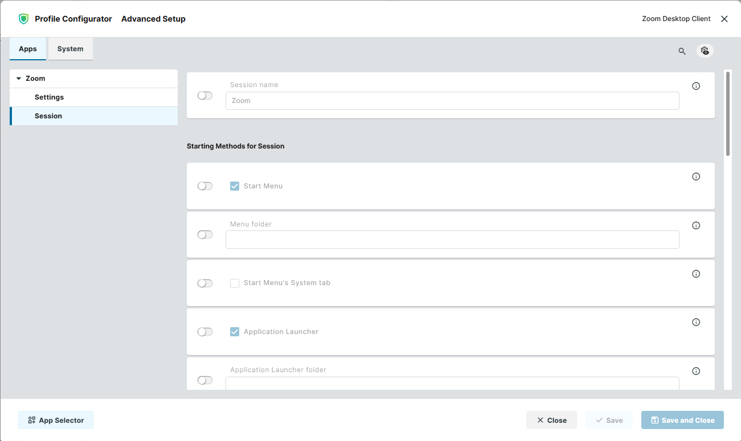Close the Advanced Setup window with X
This screenshot has height=441, width=741.
click(724, 19)
